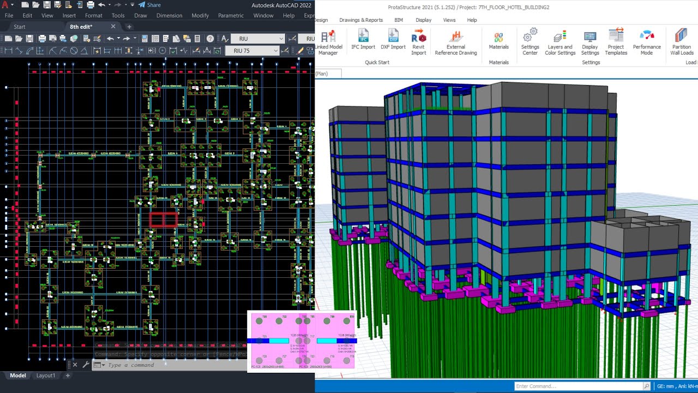Add new layout with plus beside Layout1
The image size is (698, 393).
tap(68, 376)
